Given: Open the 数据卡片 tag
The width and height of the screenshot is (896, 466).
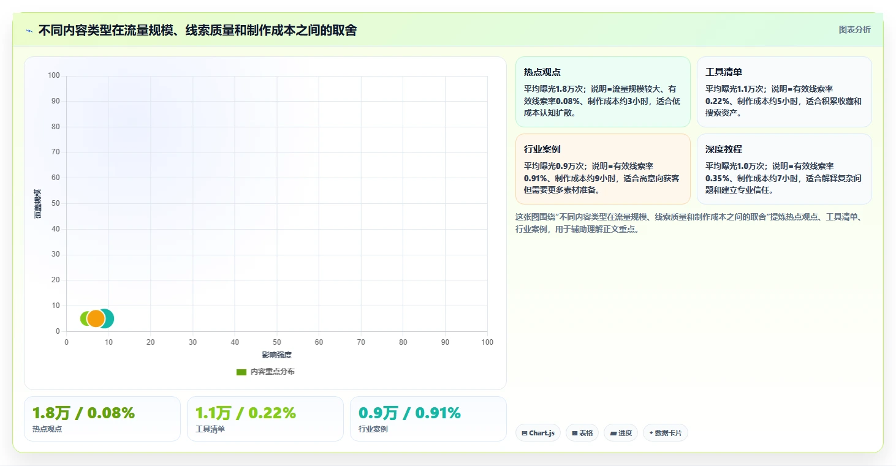Looking at the screenshot, I should pos(666,433).
